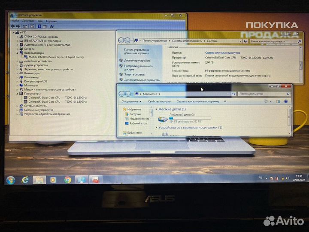Expand the DVD и CD-ROM дисководы node

17,37
